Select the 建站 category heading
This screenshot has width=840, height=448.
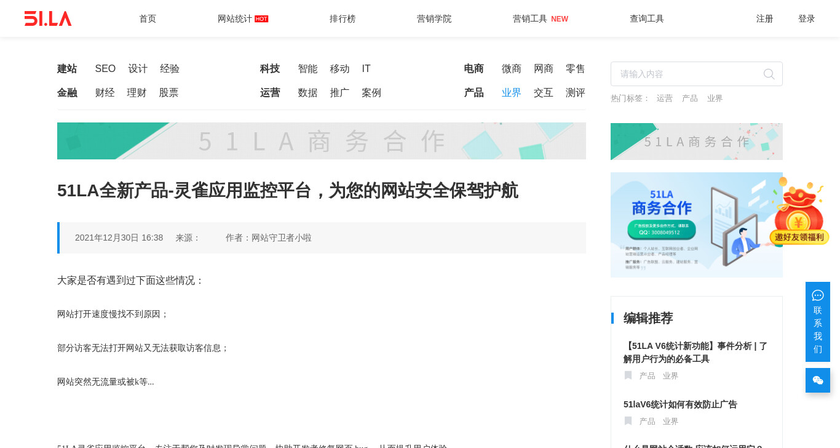(x=67, y=69)
